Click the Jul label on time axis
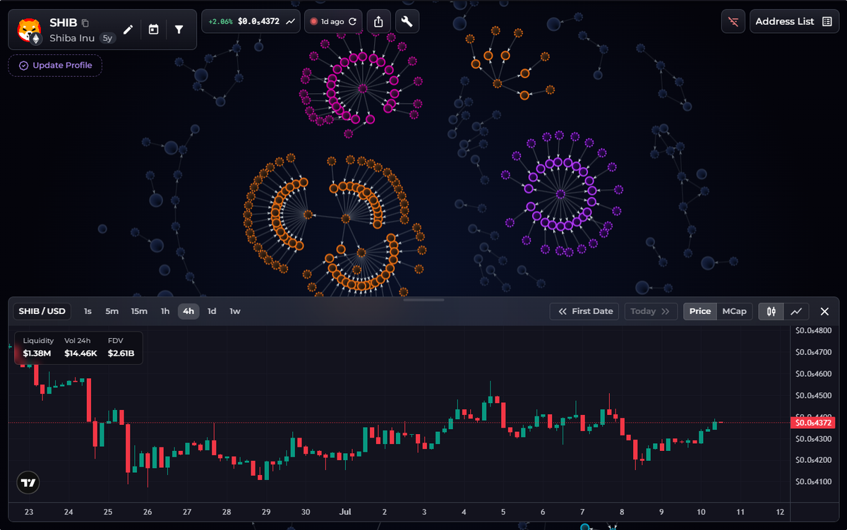847x530 pixels. [345, 512]
